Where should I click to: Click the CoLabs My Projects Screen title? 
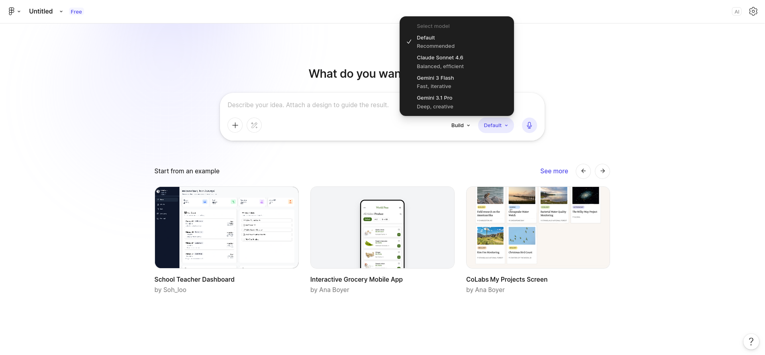point(507,279)
